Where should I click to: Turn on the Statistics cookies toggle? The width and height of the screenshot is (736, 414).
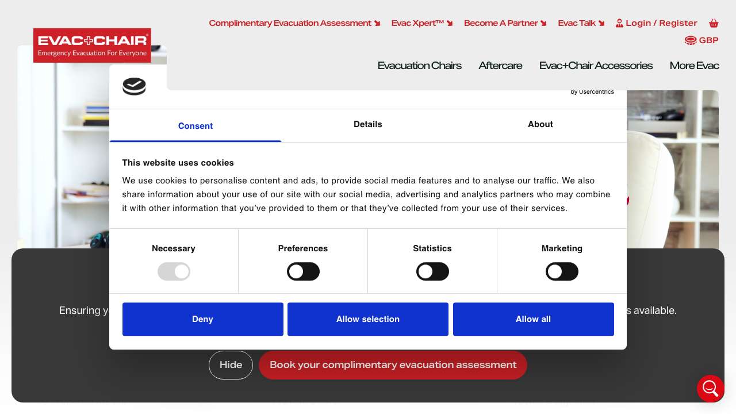432,271
